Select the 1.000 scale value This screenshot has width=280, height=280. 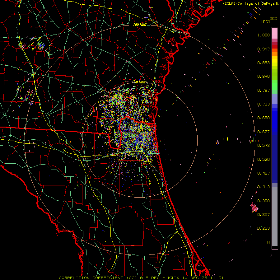tap(264, 35)
